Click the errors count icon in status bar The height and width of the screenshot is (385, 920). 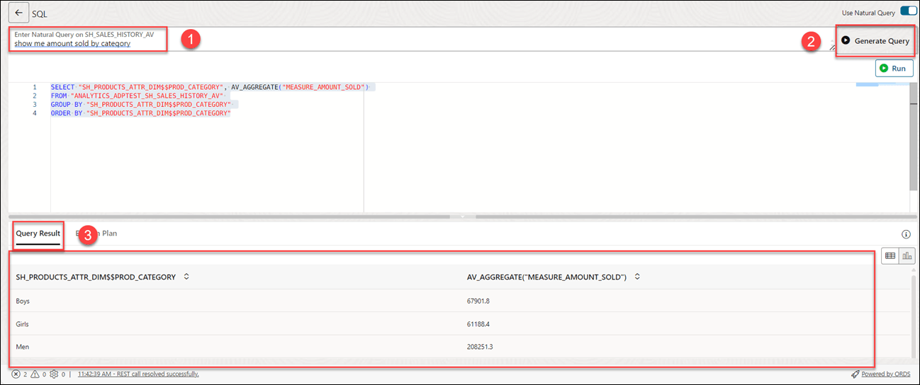click(16, 374)
